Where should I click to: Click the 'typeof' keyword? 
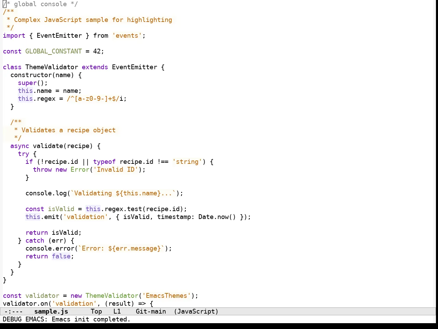pyautogui.click(x=104, y=162)
